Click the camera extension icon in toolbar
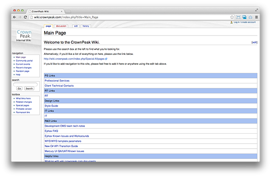 [x=250, y=17]
